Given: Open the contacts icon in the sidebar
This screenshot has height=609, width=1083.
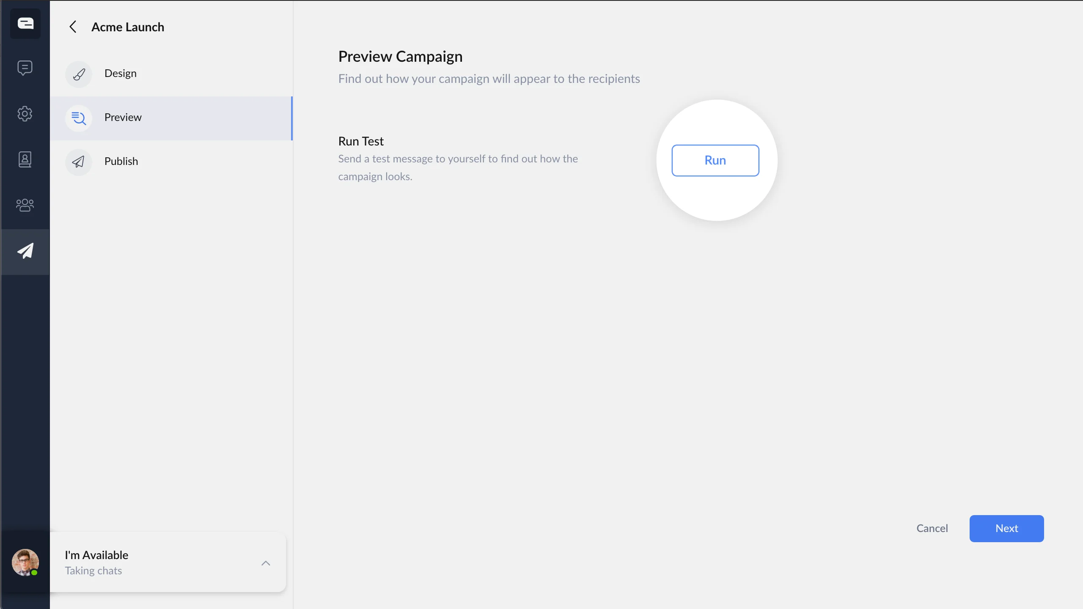Looking at the screenshot, I should click(25, 159).
